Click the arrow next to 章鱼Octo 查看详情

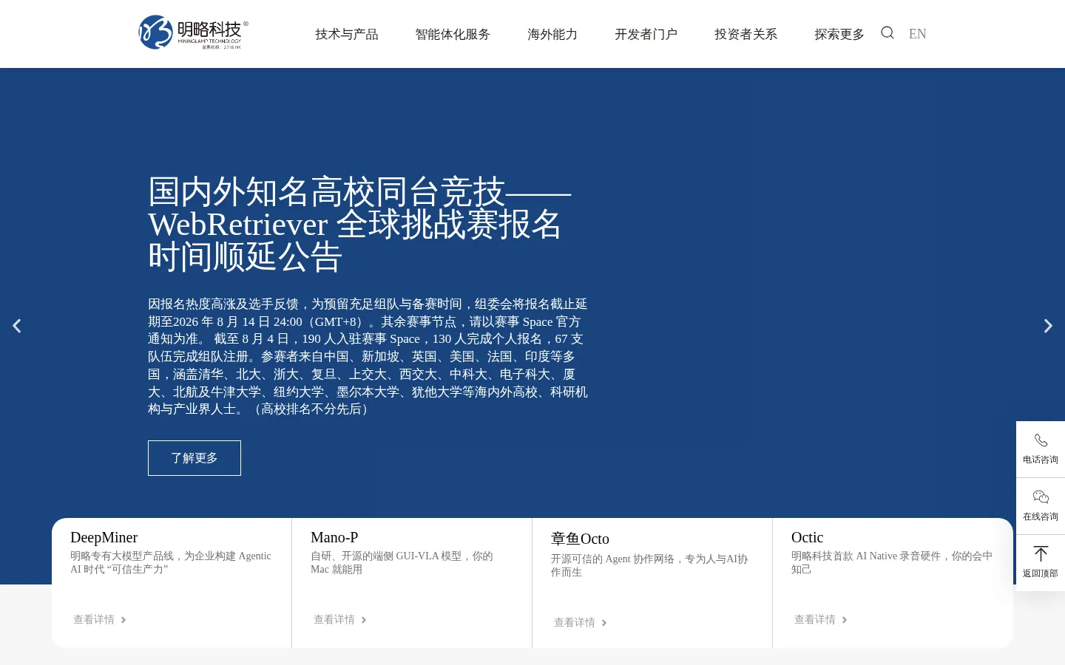(x=604, y=623)
